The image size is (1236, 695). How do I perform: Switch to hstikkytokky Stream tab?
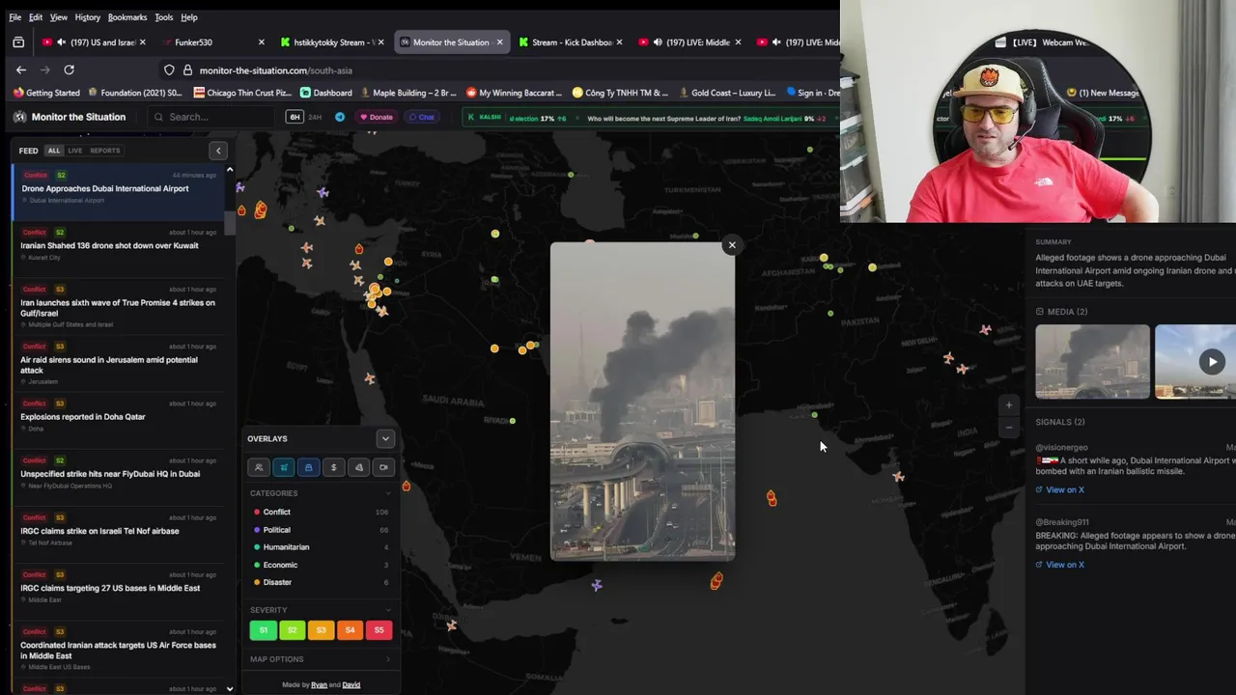point(331,42)
